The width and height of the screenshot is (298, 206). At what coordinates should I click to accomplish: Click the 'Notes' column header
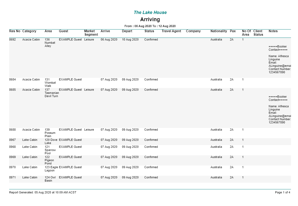[273, 31]
